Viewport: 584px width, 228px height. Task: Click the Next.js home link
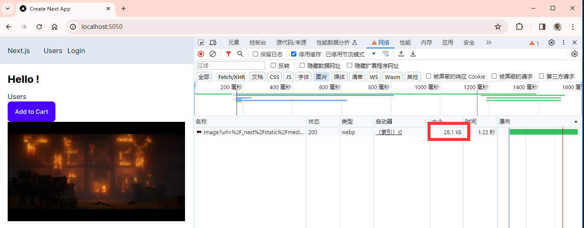[x=19, y=51]
